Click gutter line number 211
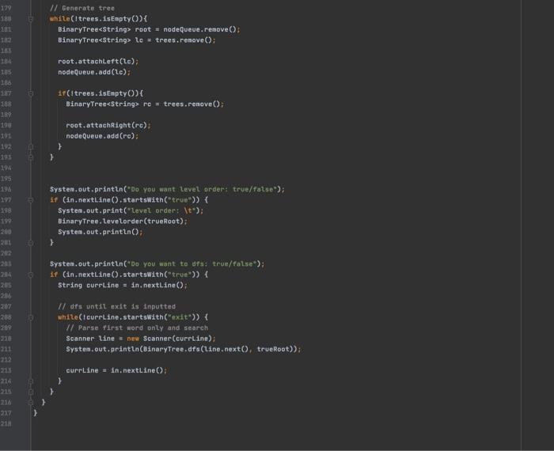 [6, 349]
